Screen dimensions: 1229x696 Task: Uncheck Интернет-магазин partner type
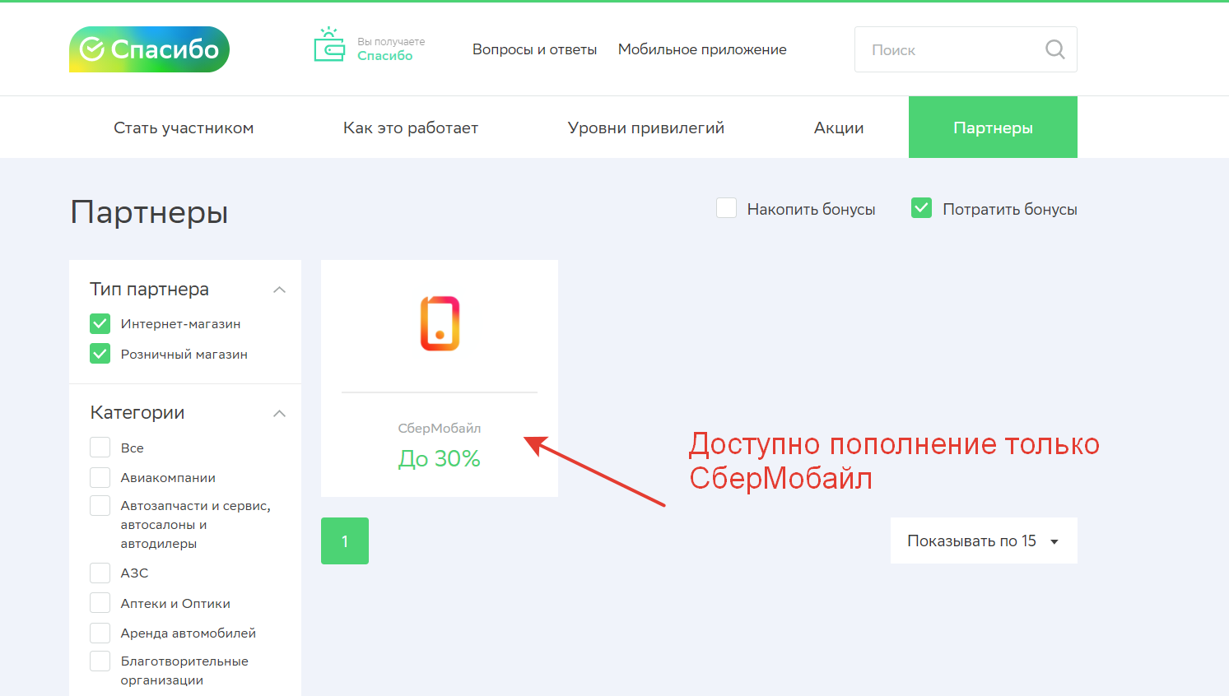100,323
